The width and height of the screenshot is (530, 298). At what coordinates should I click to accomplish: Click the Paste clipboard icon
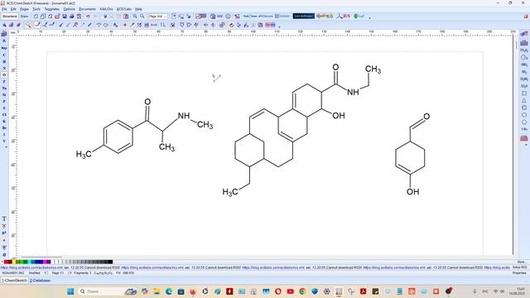click(x=126, y=17)
